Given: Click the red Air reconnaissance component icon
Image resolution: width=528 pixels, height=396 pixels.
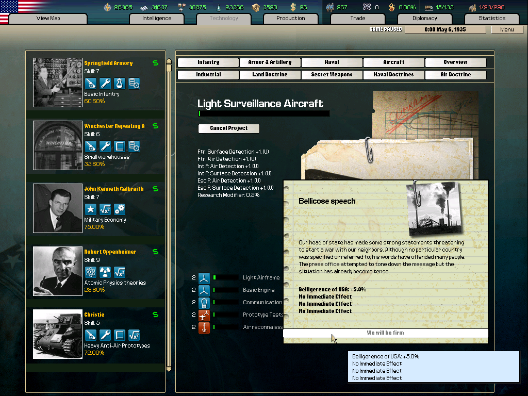Looking at the screenshot, I should tap(205, 327).
